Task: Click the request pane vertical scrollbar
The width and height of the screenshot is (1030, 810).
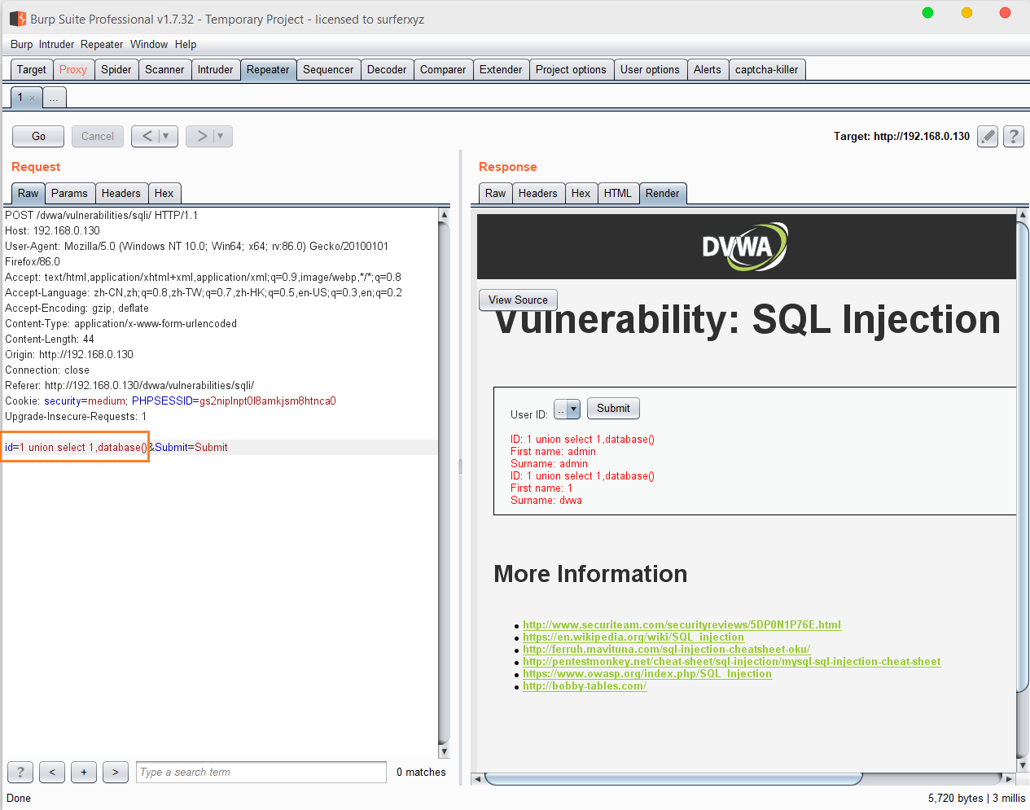Action: tap(444, 483)
